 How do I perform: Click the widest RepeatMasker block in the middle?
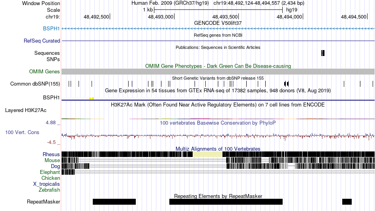point(226,202)
